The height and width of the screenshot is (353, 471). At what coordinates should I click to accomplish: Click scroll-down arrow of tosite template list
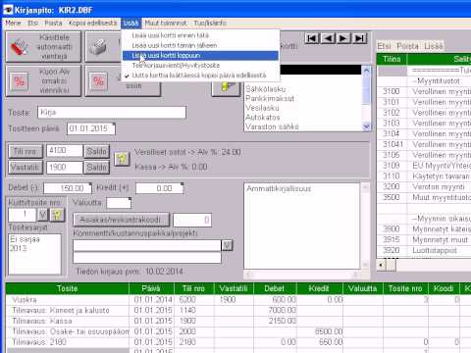tap(366, 126)
